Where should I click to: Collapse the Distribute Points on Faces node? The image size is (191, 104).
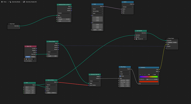pos(58,5)
